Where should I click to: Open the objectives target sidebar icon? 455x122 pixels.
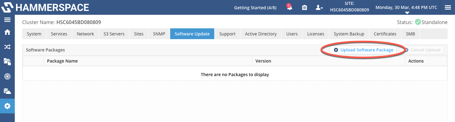7,76
